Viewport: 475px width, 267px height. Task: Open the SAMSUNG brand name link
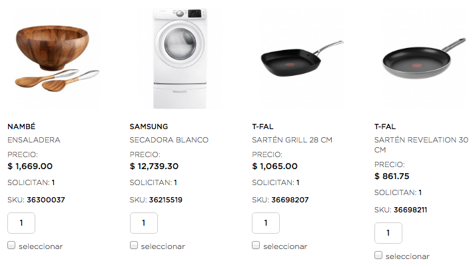[149, 127]
